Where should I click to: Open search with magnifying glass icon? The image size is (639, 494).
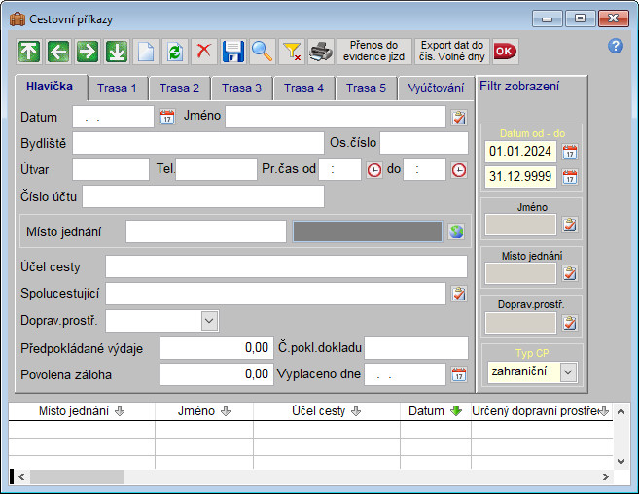pos(262,51)
